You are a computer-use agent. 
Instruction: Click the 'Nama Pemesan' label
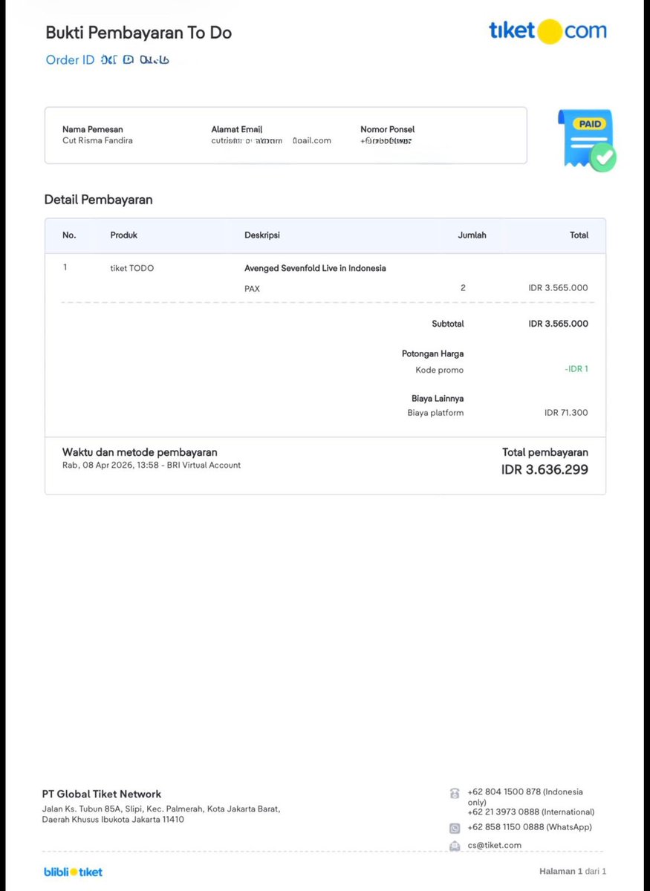[x=93, y=129]
